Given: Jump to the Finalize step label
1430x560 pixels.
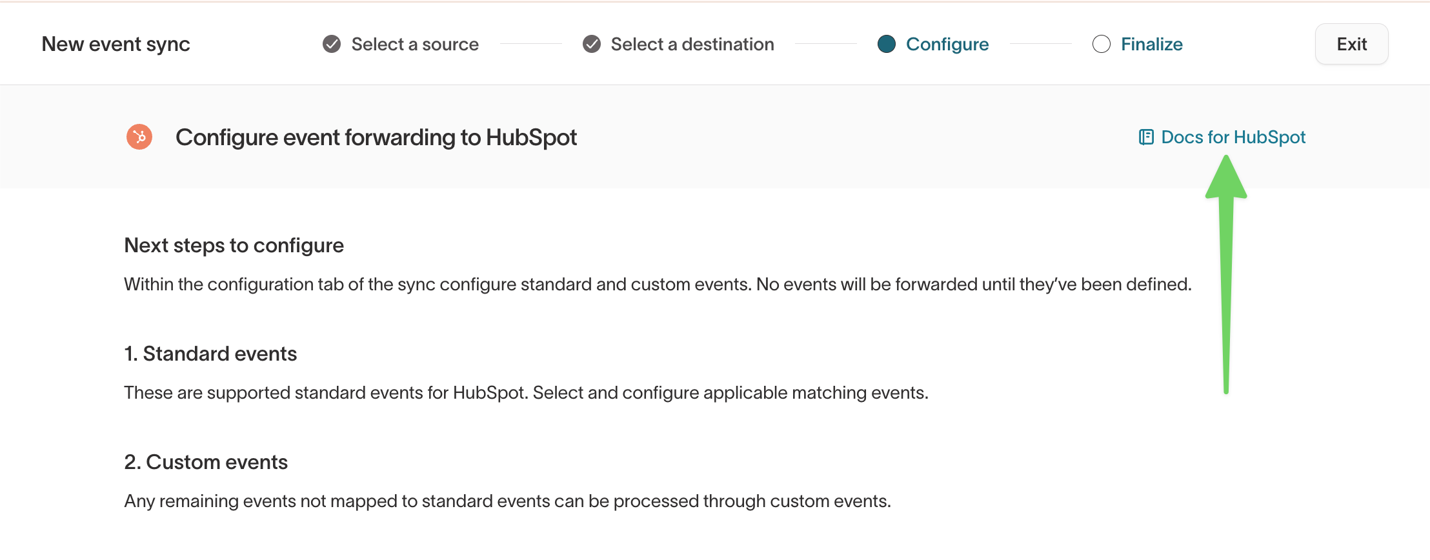Looking at the screenshot, I should [1151, 44].
